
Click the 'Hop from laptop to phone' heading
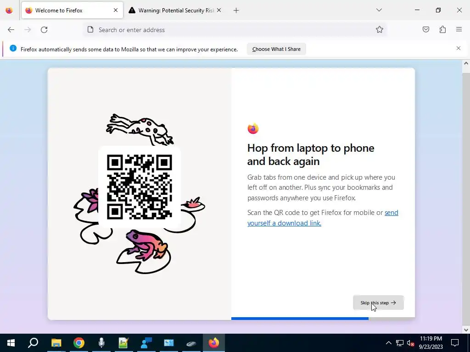(x=311, y=154)
